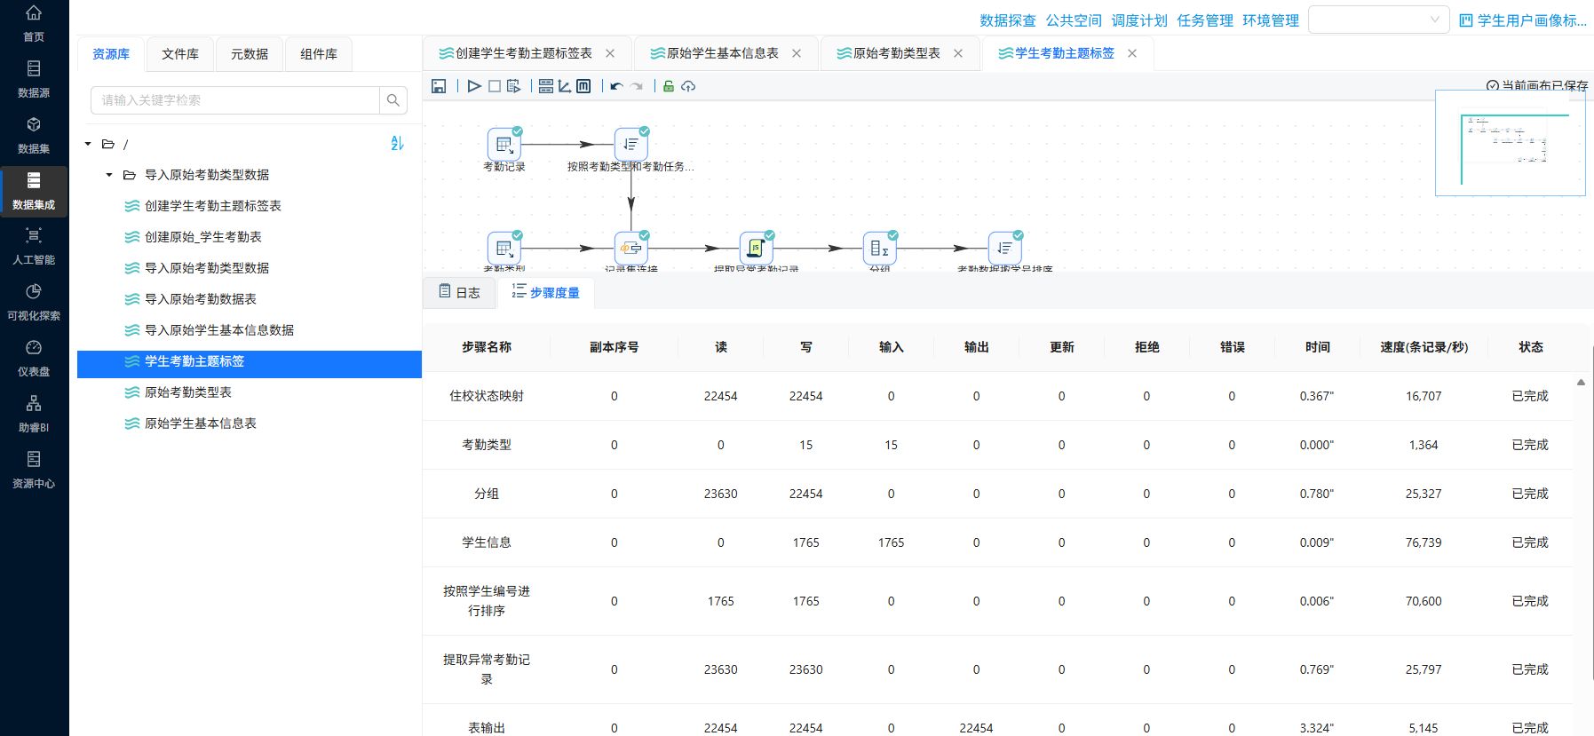Open 创建学生考勤主题标签表 in the tree
The image size is (1594, 736).
click(213, 206)
